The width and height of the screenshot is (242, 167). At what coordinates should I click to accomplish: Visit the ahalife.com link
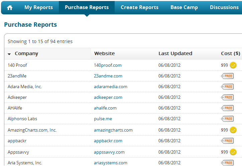coord(105,108)
